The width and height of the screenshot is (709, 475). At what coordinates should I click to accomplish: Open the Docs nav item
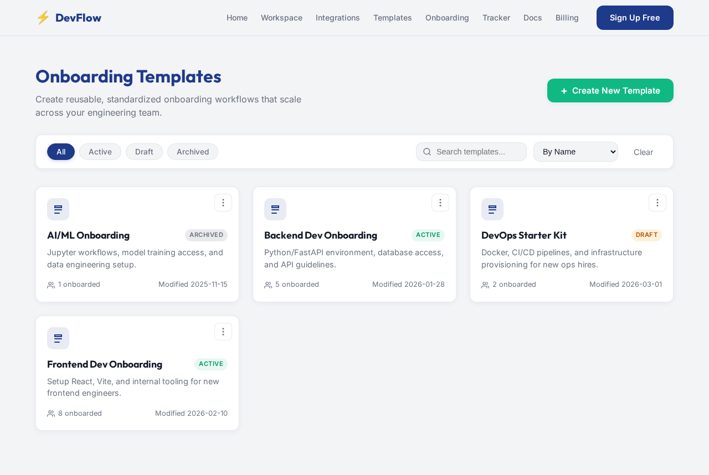(x=533, y=18)
